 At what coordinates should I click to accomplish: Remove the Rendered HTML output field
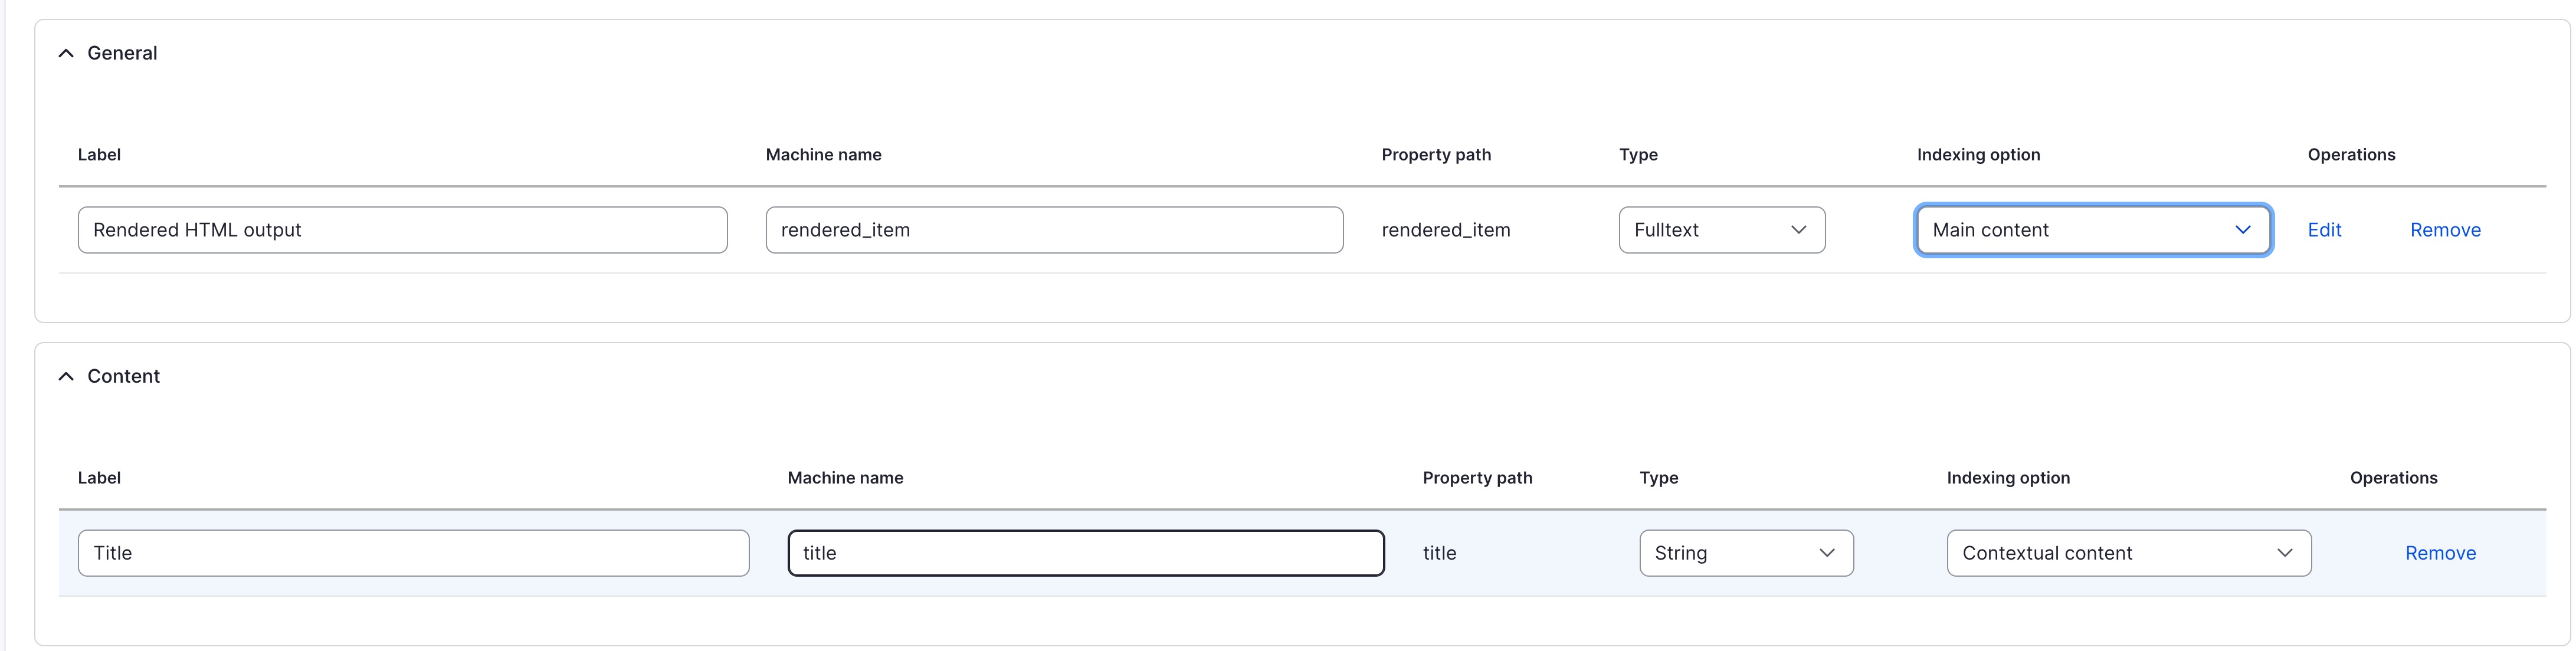2445,230
